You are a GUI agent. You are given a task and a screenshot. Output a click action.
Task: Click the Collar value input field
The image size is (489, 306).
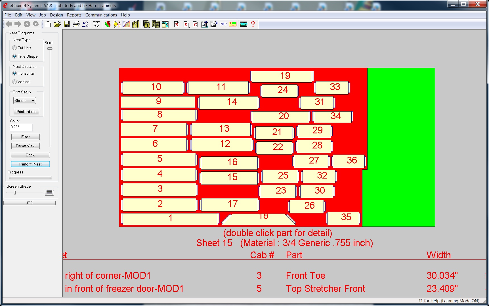point(21,127)
